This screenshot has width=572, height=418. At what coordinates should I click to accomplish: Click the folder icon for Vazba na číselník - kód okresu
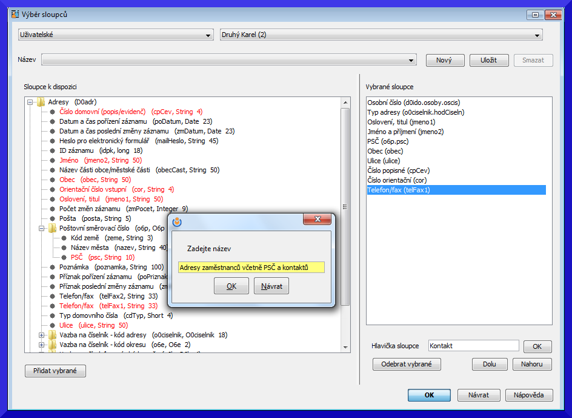click(53, 345)
